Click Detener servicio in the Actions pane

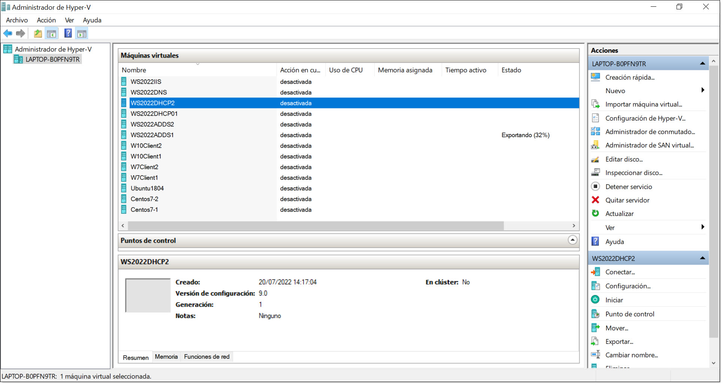pyautogui.click(x=629, y=187)
